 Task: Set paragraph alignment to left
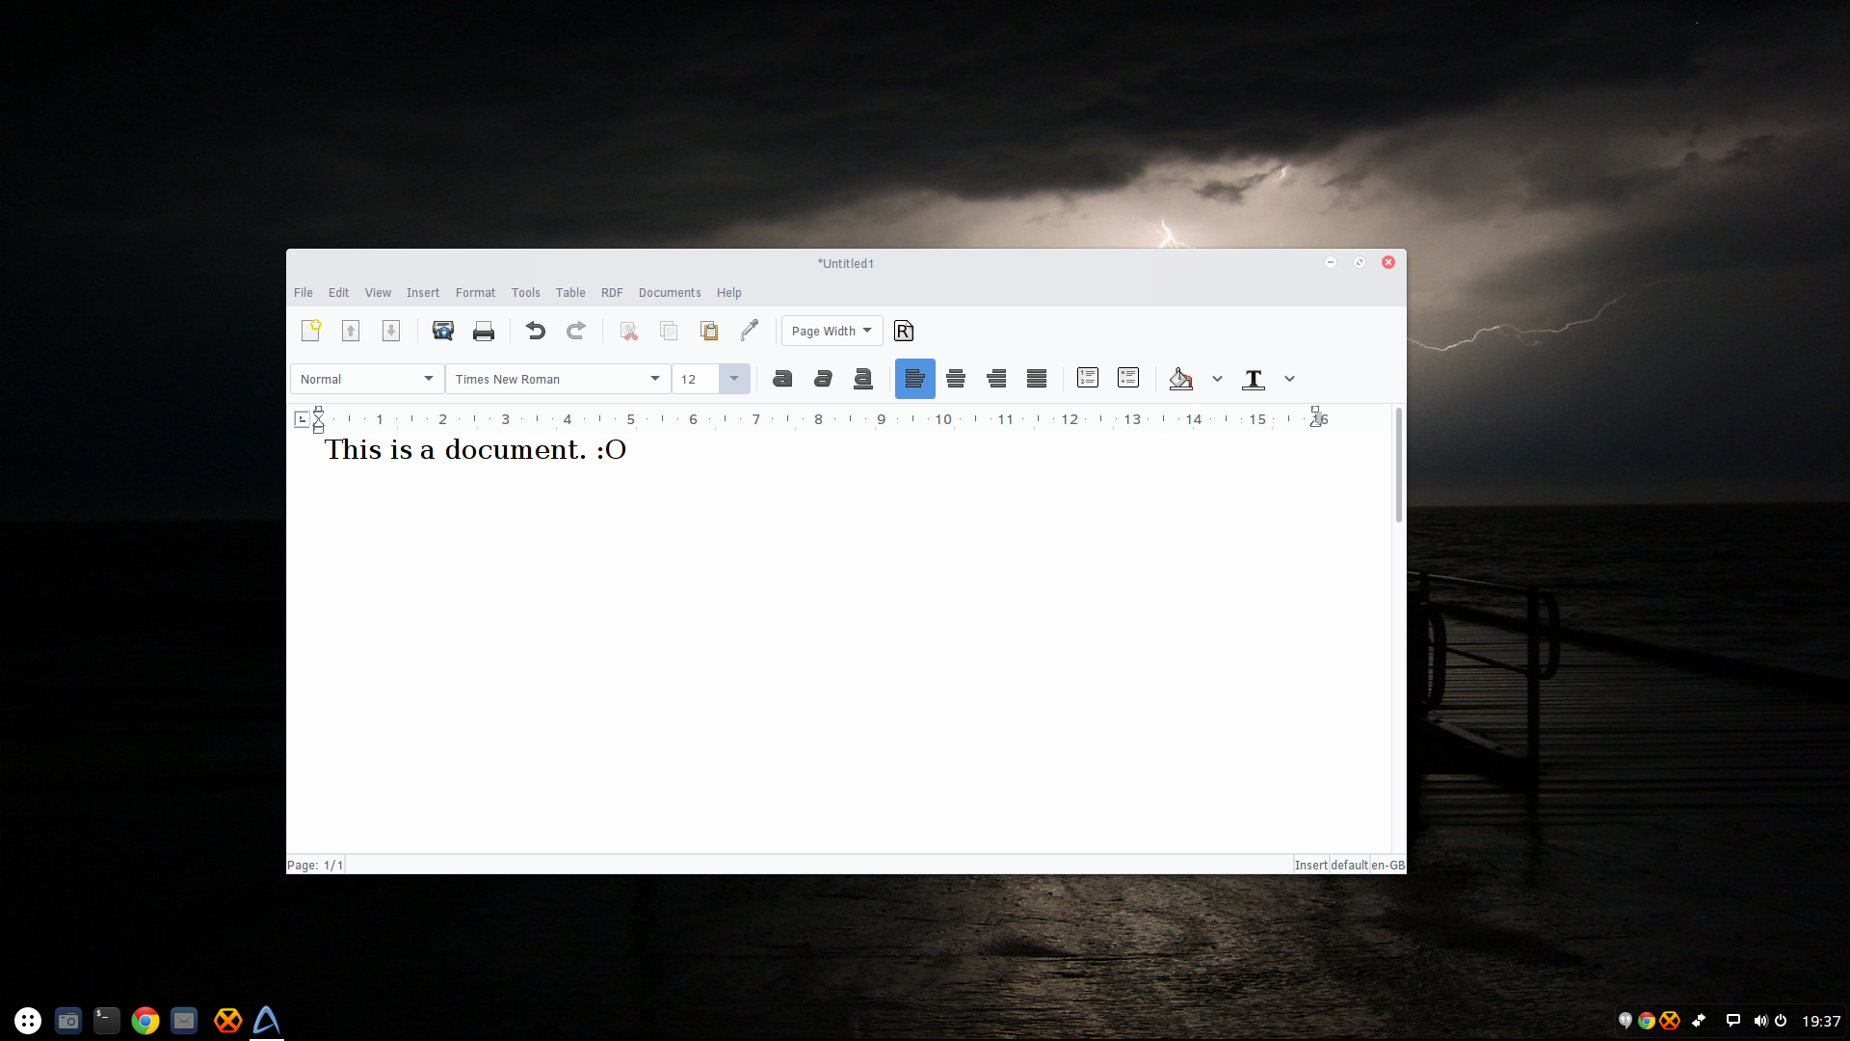pos(915,379)
